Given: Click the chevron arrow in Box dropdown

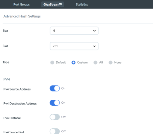Looking at the screenshot, I should 94,31.
